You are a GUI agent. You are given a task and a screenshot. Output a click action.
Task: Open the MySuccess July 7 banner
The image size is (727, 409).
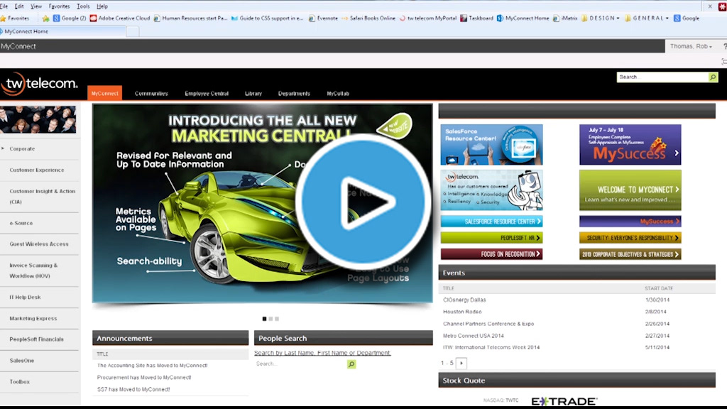[630, 145]
